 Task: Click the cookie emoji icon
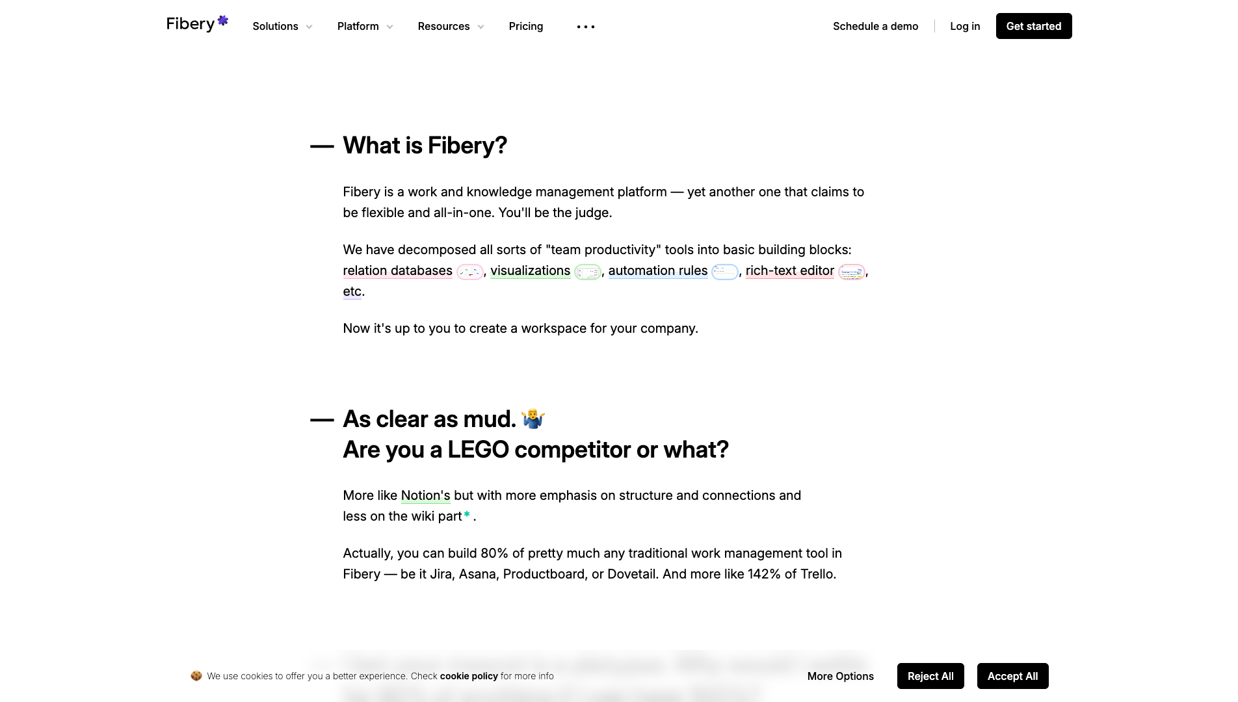pos(196,676)
